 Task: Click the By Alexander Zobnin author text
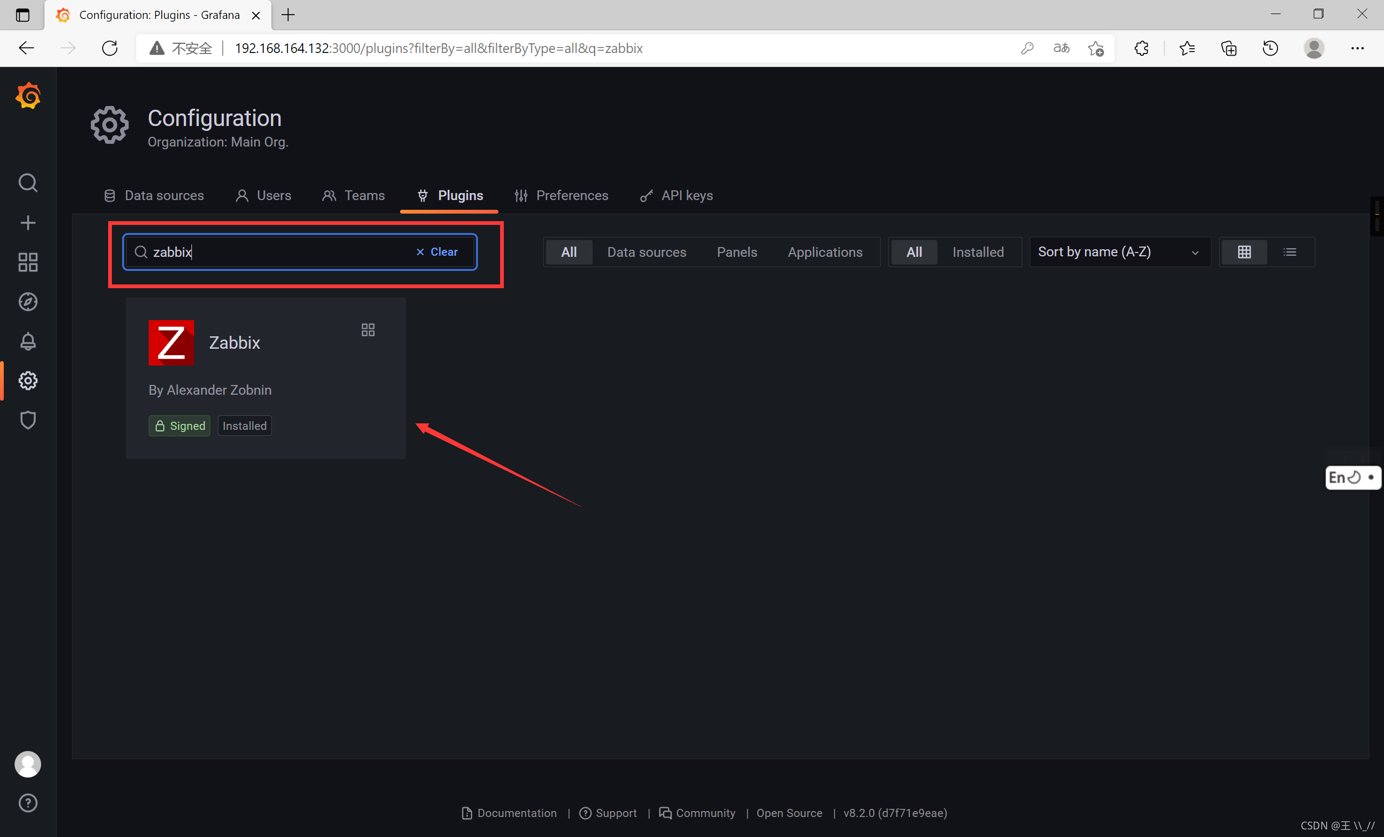click(x=210, y=390)
